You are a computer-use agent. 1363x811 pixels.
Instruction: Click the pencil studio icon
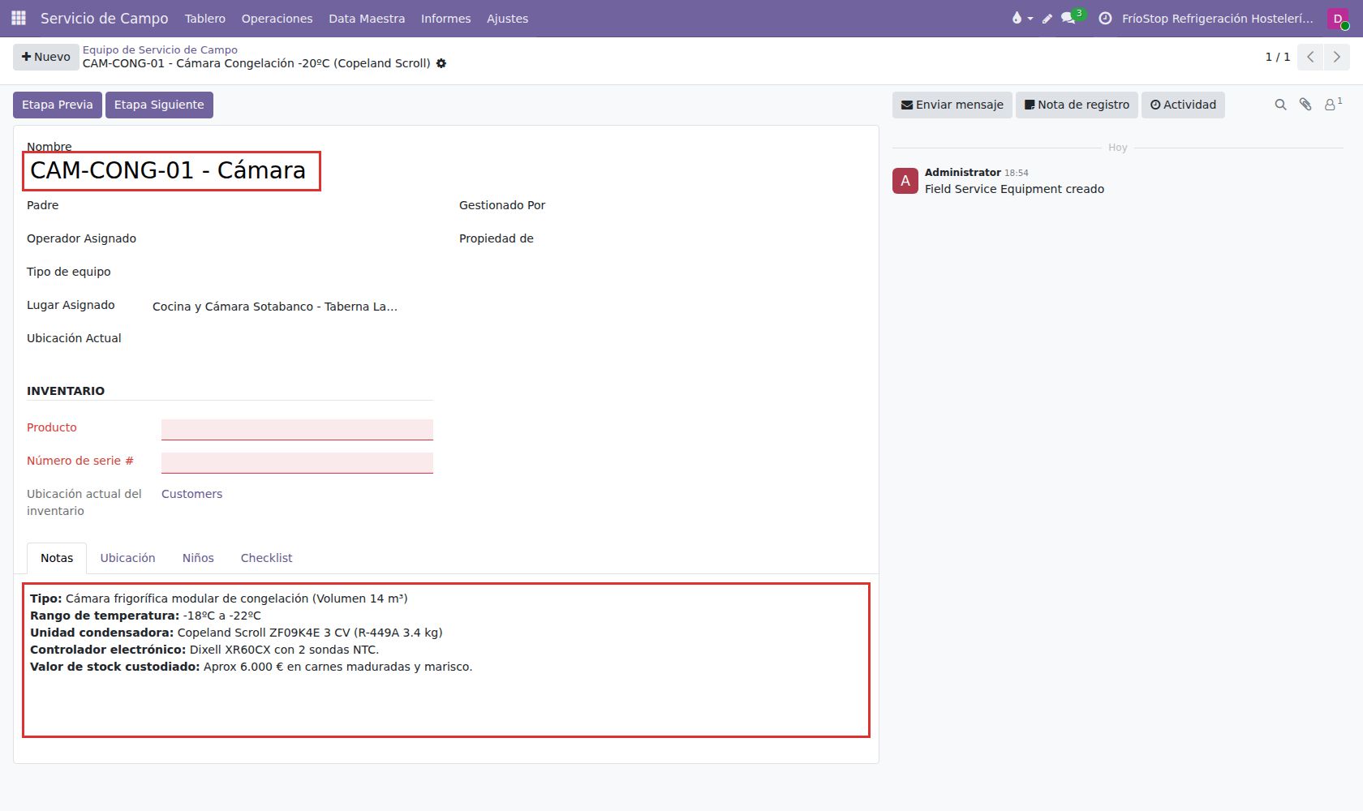(1047, 18)
